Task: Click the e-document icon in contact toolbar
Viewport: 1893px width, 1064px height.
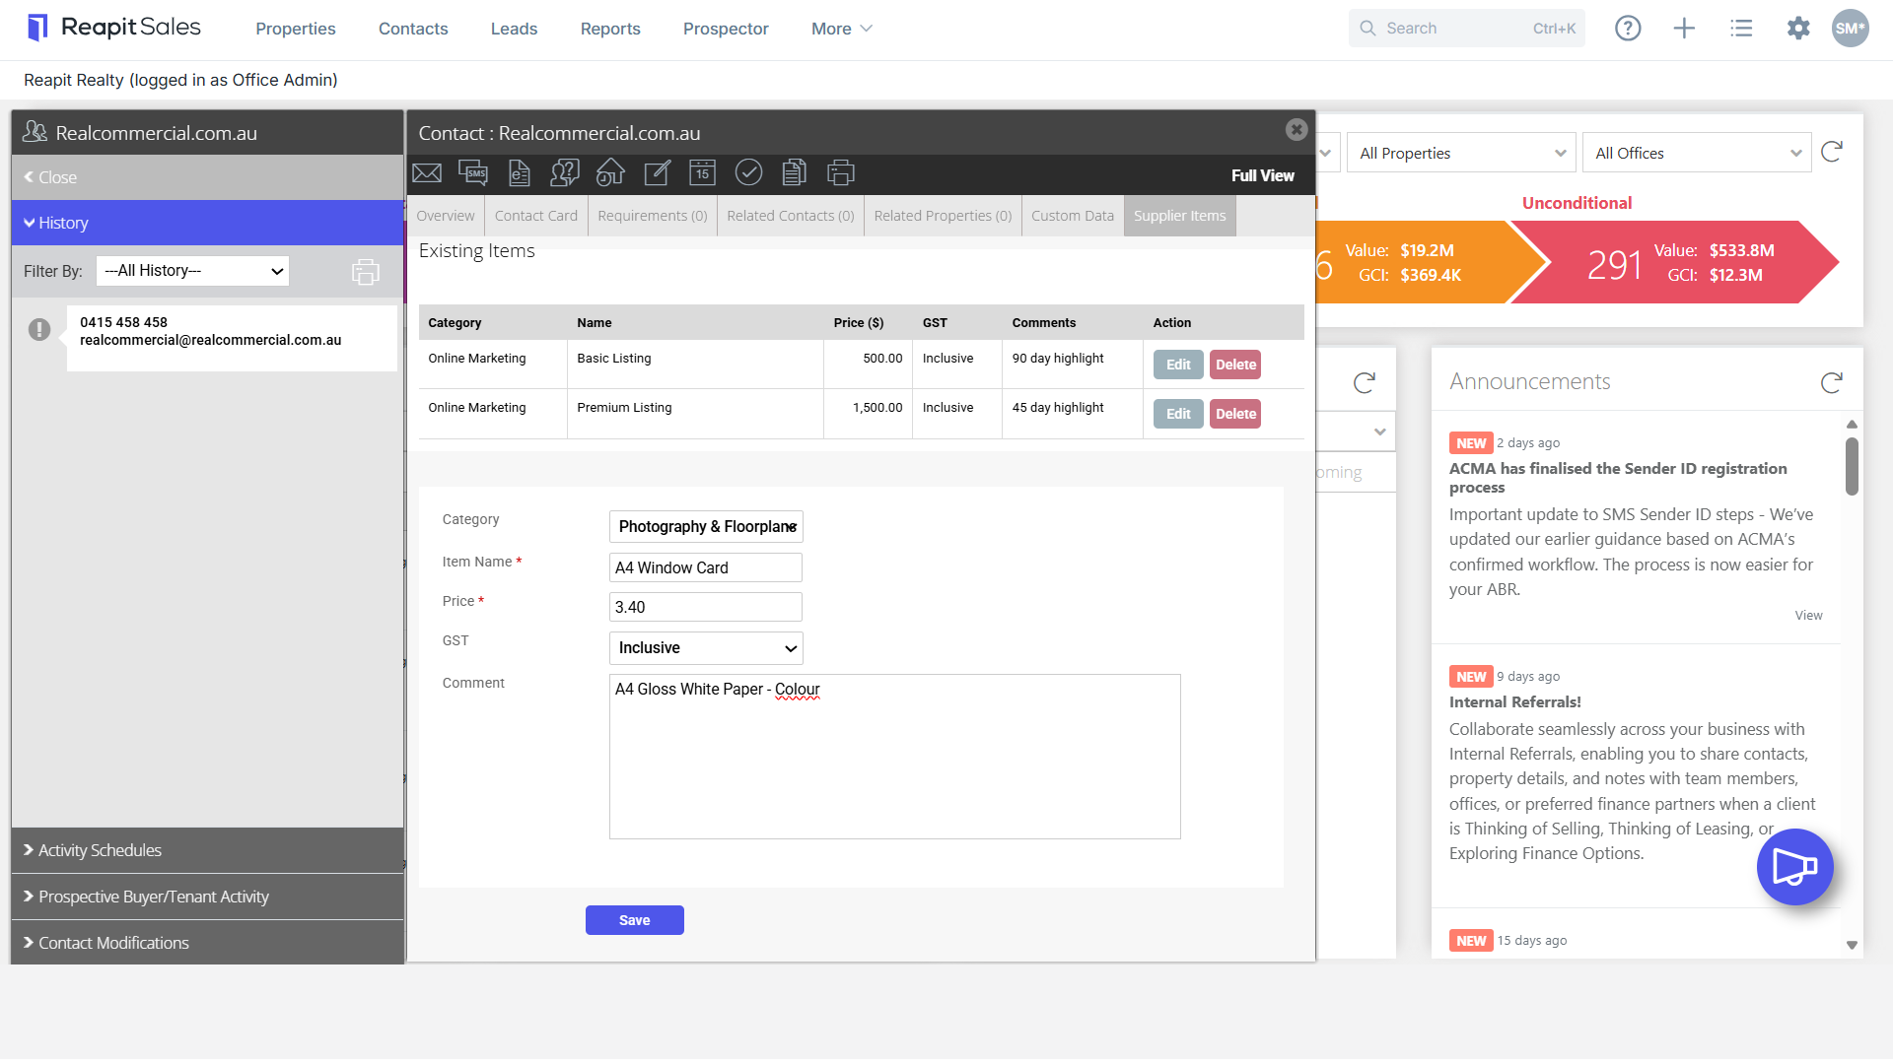Action: point(520,173)
